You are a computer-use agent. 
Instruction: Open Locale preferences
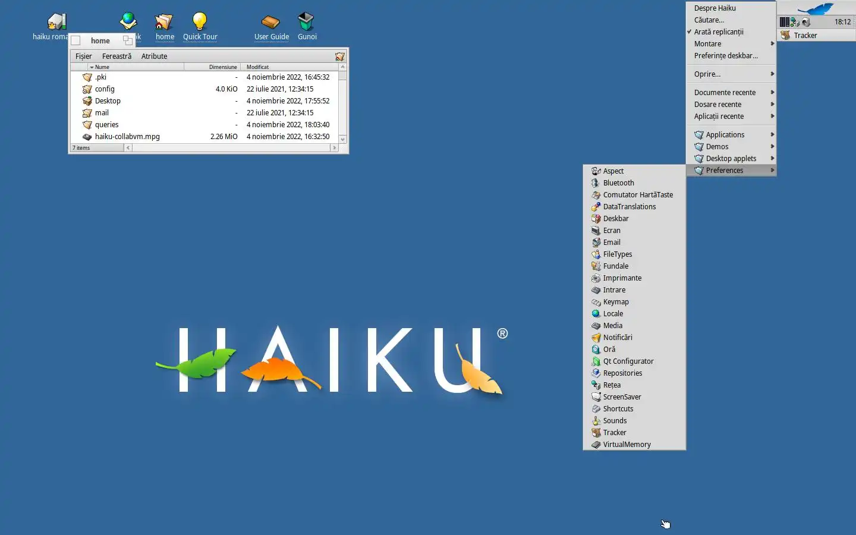point(634,314)
